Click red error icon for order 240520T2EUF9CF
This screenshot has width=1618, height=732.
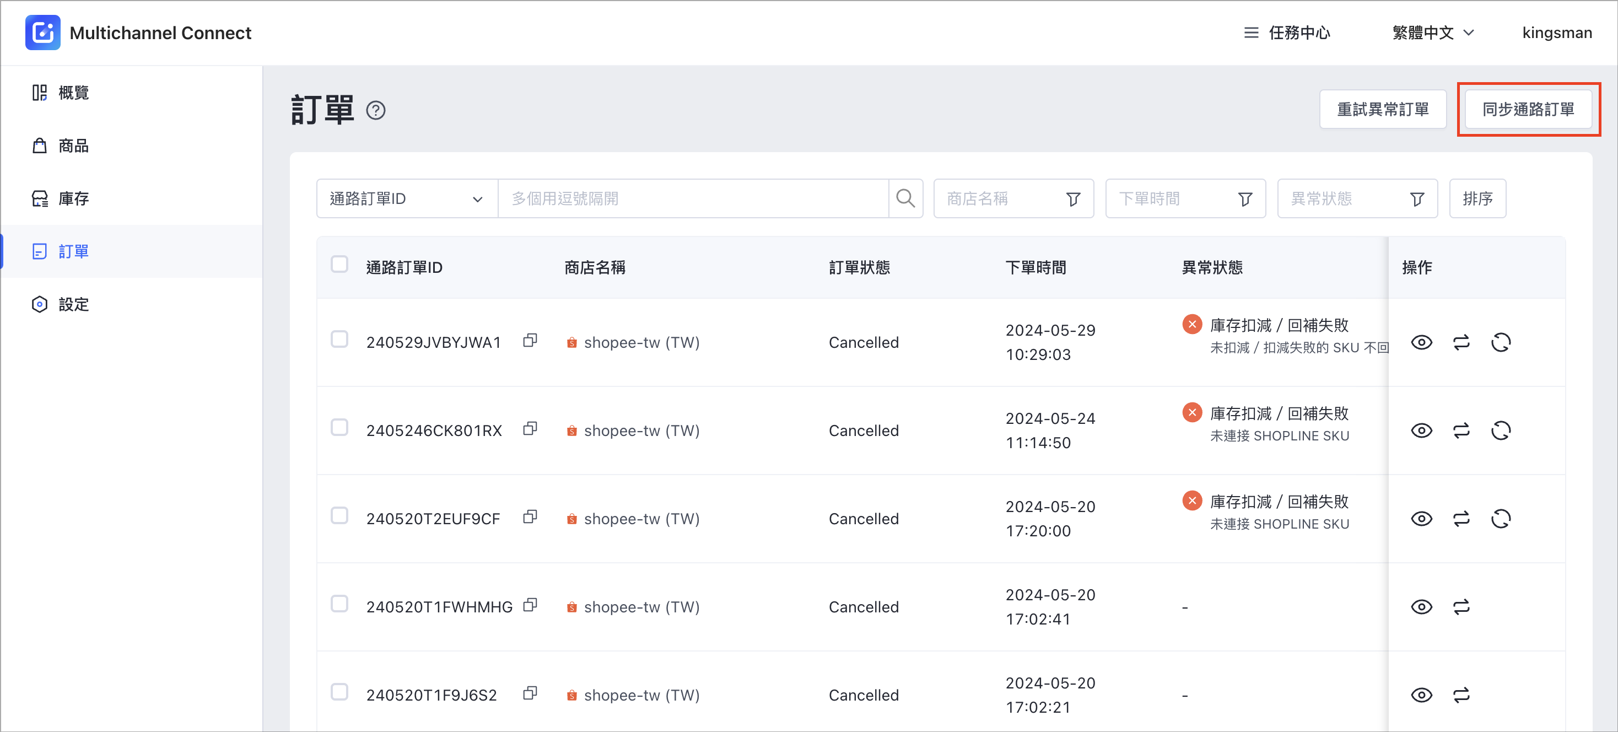[x=1191, y=501]
